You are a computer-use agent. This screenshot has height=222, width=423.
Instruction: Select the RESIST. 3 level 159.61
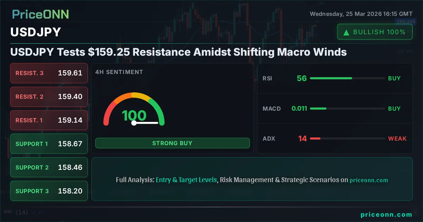click(x=49, y=73)
